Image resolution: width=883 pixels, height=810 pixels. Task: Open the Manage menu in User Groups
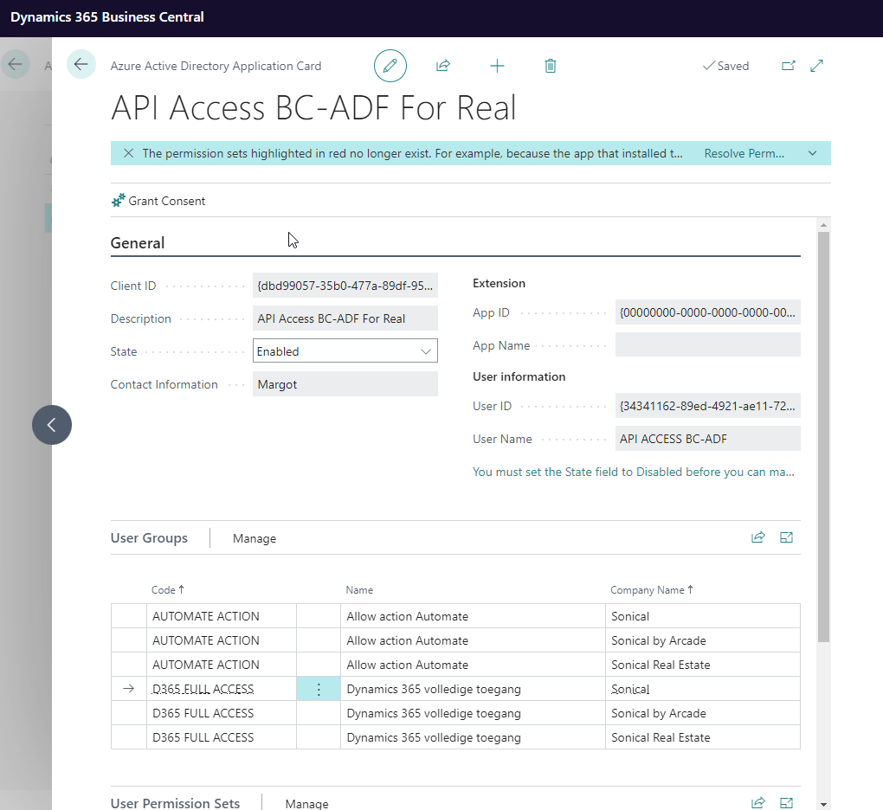255,538
